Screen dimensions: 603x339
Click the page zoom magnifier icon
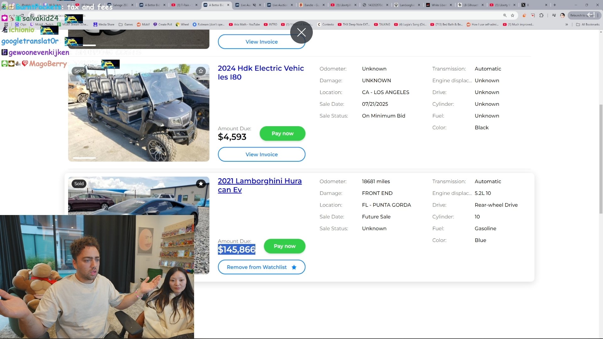[x=505, y=15]
